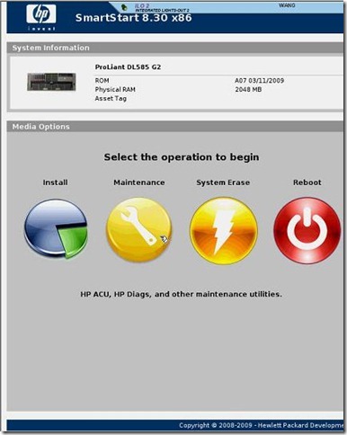Open Maintenance via the wrench icon
The width and height of the screenshot is (347, 435).
pos(139,229)
